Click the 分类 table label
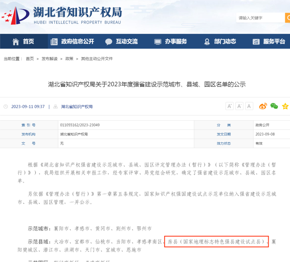Screen dimensions: 290x262 tap(224, 125)
